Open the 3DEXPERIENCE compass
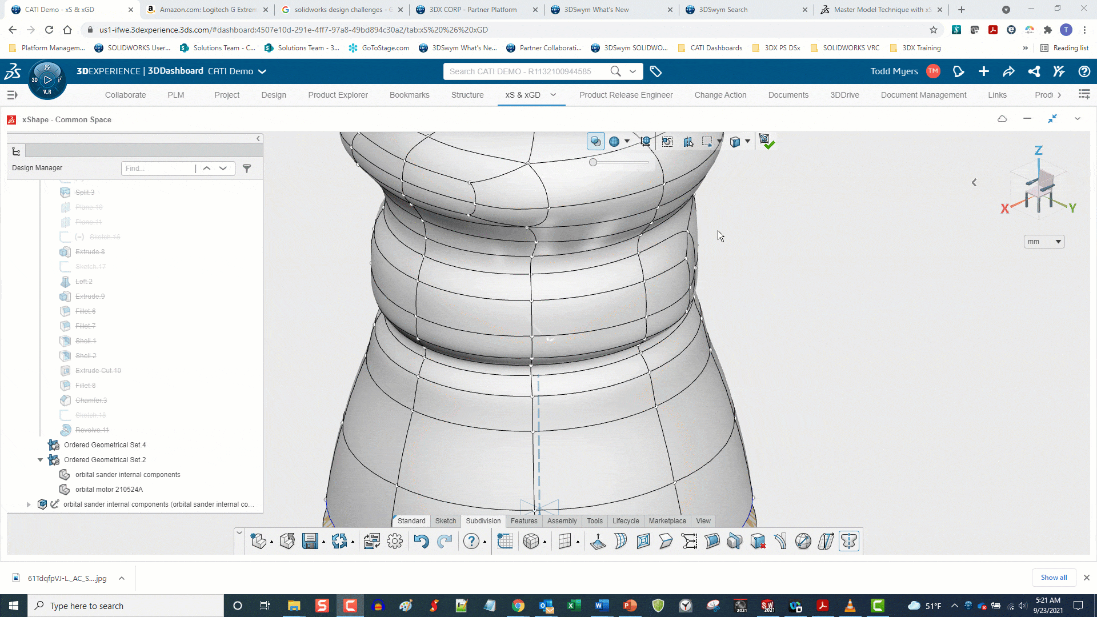The image size is (1097, 617). click(x=47, y=80)
